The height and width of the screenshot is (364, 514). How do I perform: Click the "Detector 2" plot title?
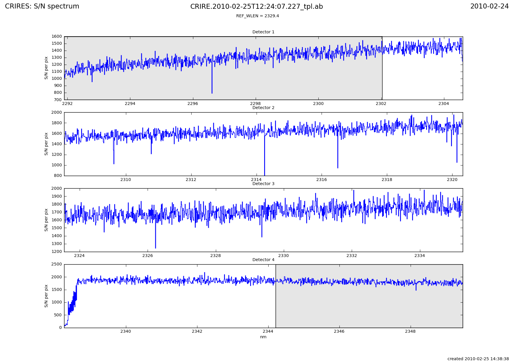pyautogui.click(x=263, y=108)
